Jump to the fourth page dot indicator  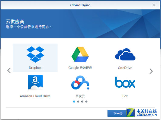86,102
